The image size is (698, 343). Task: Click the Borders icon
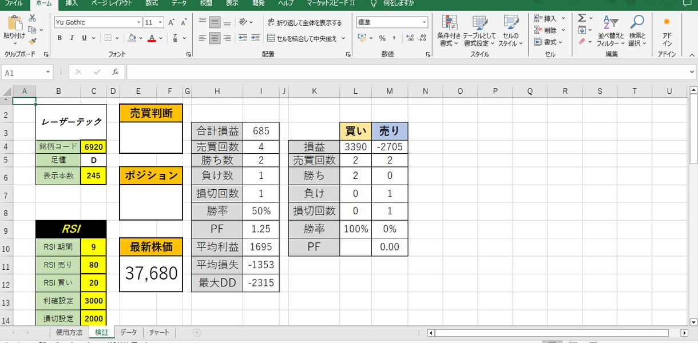point(109,38)
